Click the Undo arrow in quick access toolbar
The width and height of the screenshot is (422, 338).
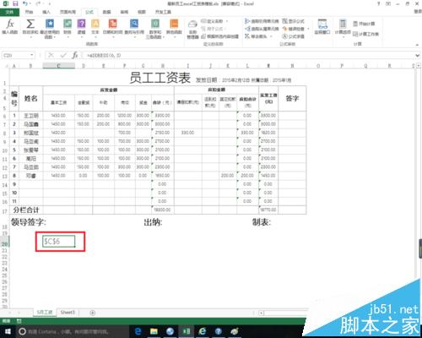pyautogui.click(x=25, y=3)
